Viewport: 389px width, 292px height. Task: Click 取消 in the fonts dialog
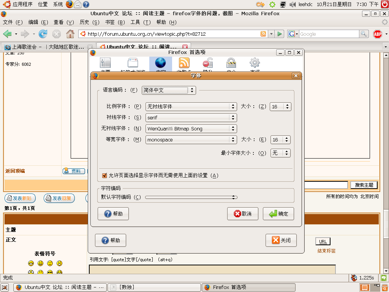(243, 214)
